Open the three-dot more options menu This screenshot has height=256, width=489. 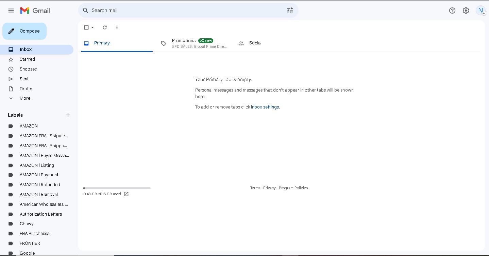pos(117,27)
